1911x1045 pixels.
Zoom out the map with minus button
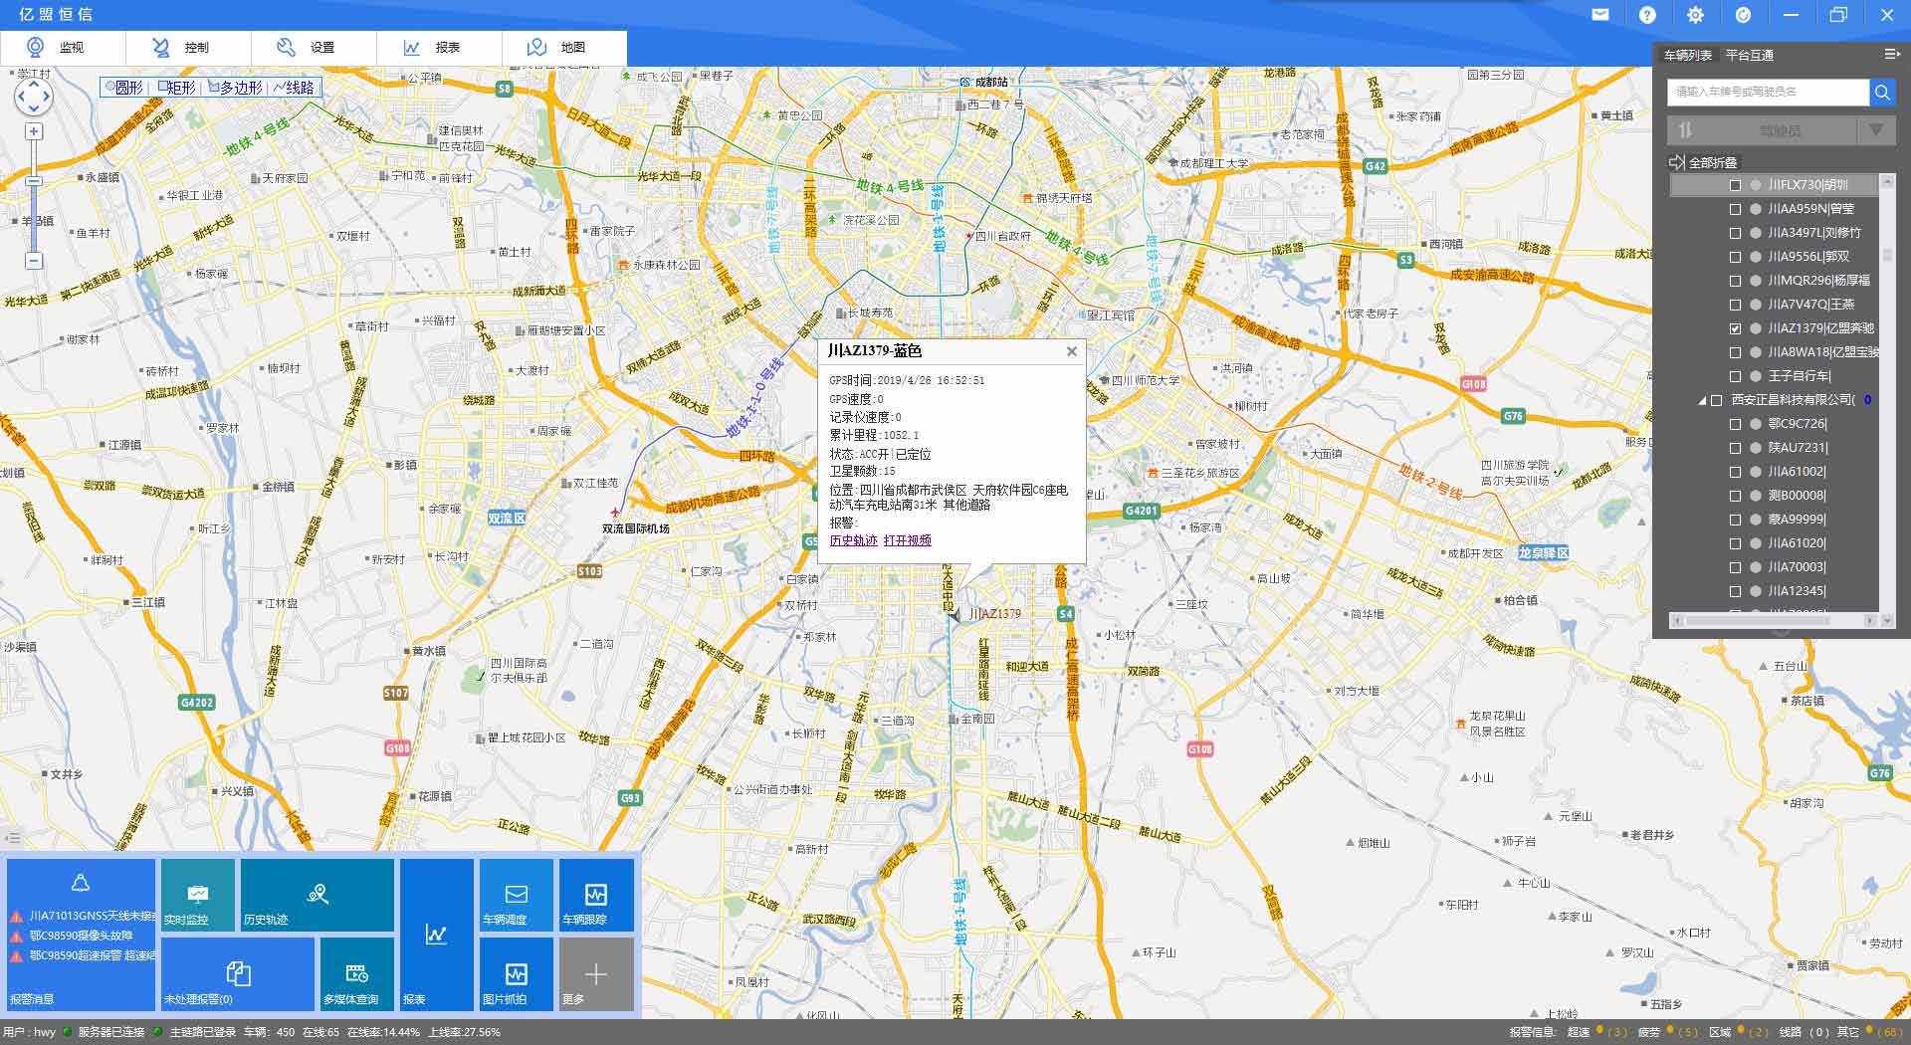click(34, 261)
